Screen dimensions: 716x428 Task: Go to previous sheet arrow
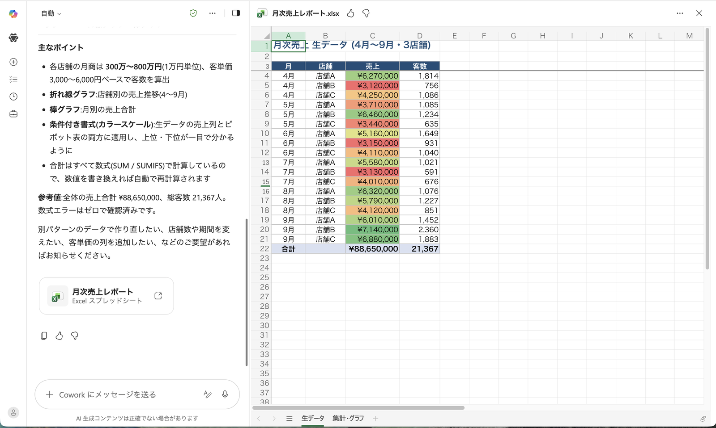259,419
